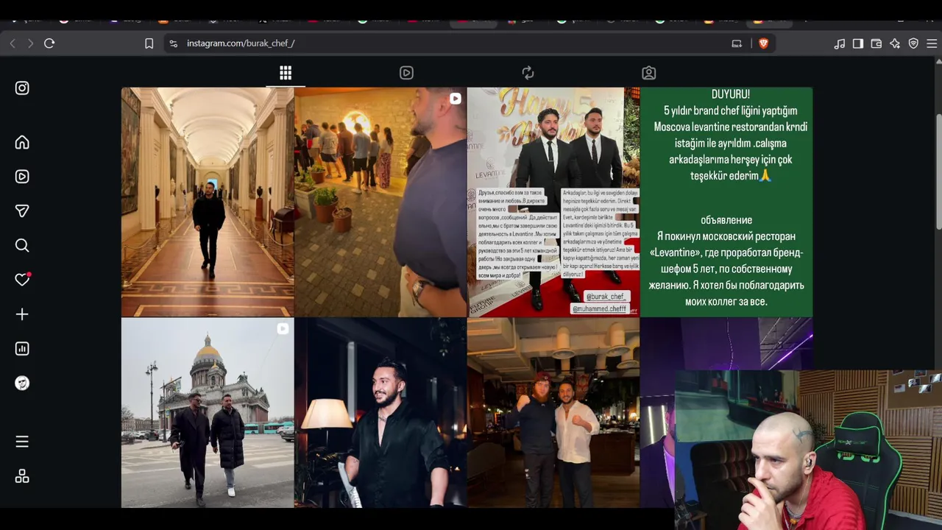942x530 pixels.
Task: Open Notifications heart icon
Action: pyautogui.click(x=22, y=280)
